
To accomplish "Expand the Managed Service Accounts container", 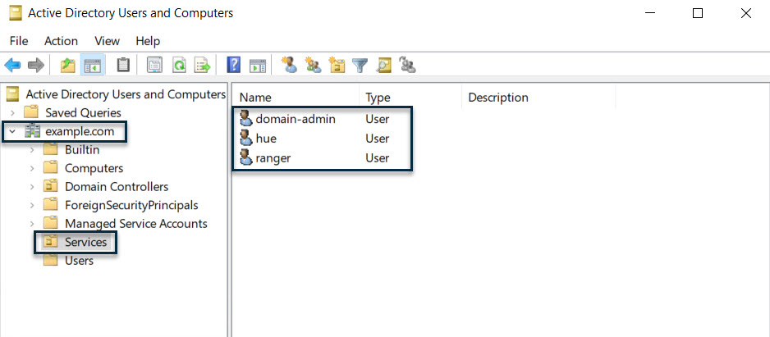I will pyautogui.click(x=32, y=224).
